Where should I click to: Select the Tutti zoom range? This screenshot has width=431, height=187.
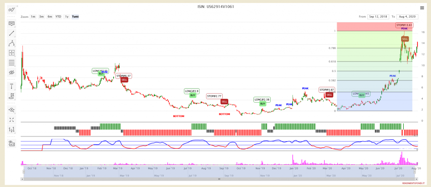click(x=75, y=16)
